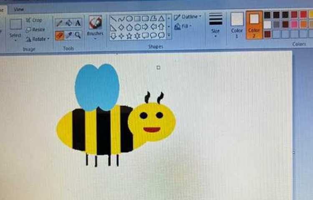Pick the pink palette swatch
Screen dimensions: 313x200
coord(294,24)
